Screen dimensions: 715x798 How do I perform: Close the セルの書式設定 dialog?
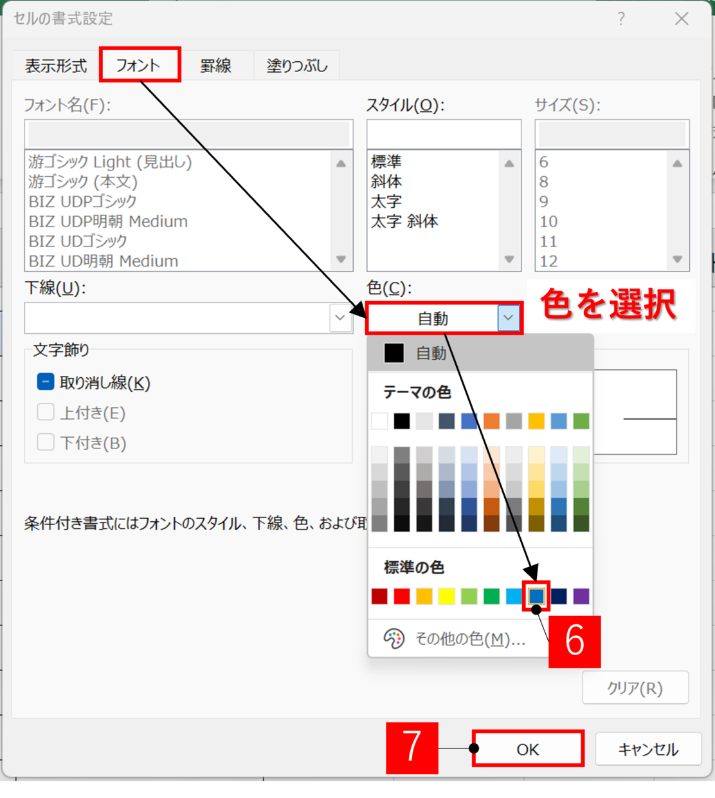tap(682, 19)
